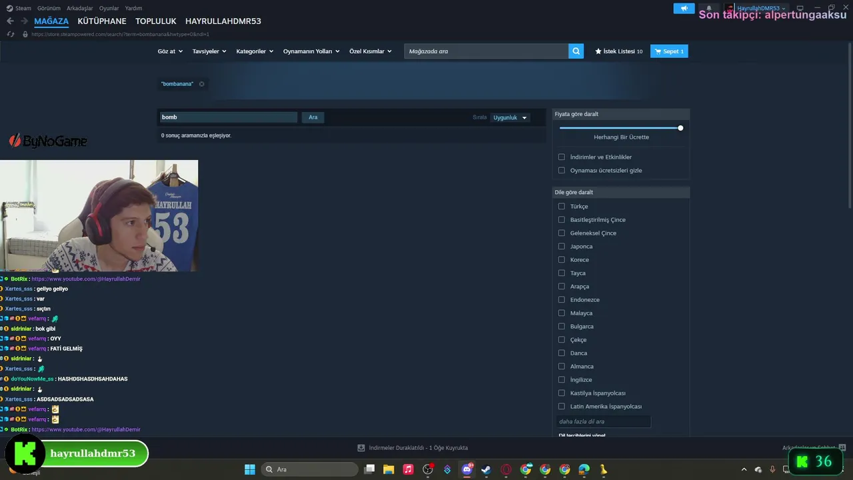
Task: Check the Arapça language filter
Action: pyautogui.click(x=562, y=287)
